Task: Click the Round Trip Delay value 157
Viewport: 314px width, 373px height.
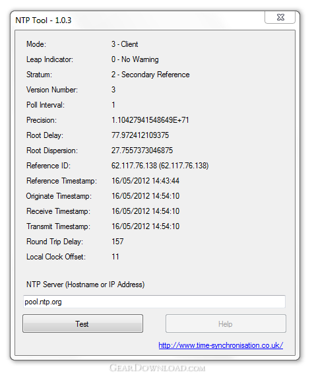Action: tap(117, 242)
